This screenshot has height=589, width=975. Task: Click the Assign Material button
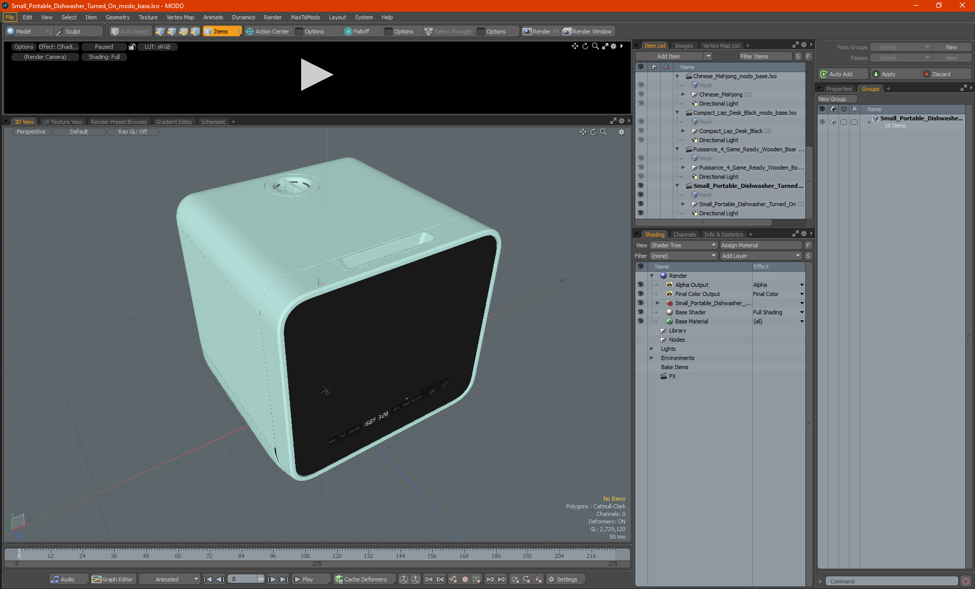coord(760,245)
